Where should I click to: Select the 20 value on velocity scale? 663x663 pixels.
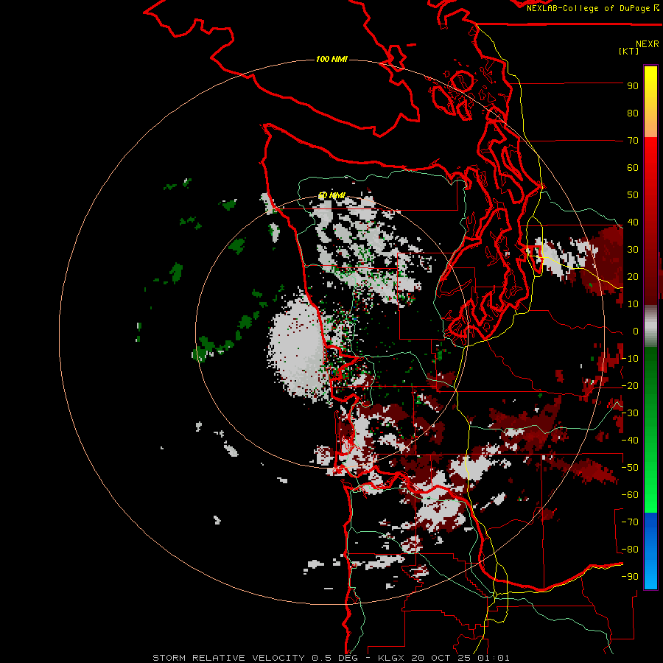633,277
